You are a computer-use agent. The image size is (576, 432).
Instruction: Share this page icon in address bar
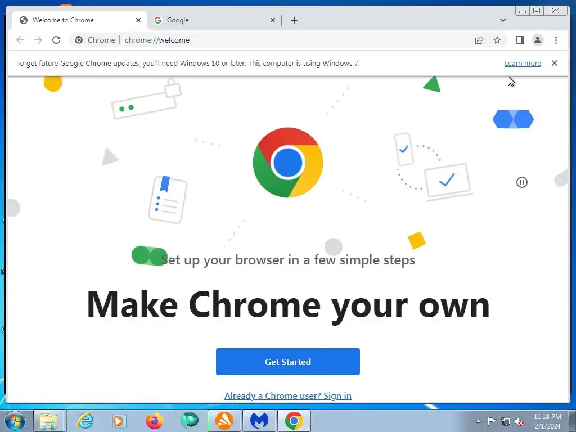point(479,40)
